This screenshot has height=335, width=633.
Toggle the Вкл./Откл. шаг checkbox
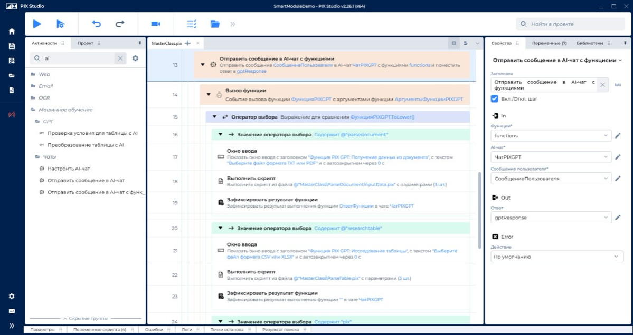495,98
